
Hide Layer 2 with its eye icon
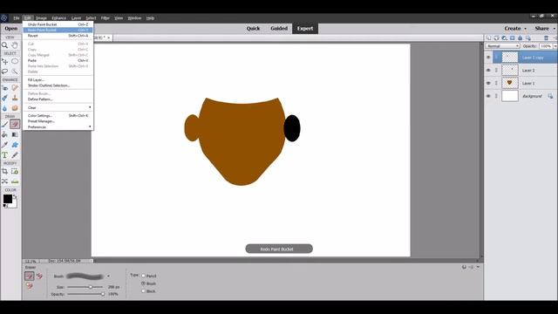tap(488, 70)
